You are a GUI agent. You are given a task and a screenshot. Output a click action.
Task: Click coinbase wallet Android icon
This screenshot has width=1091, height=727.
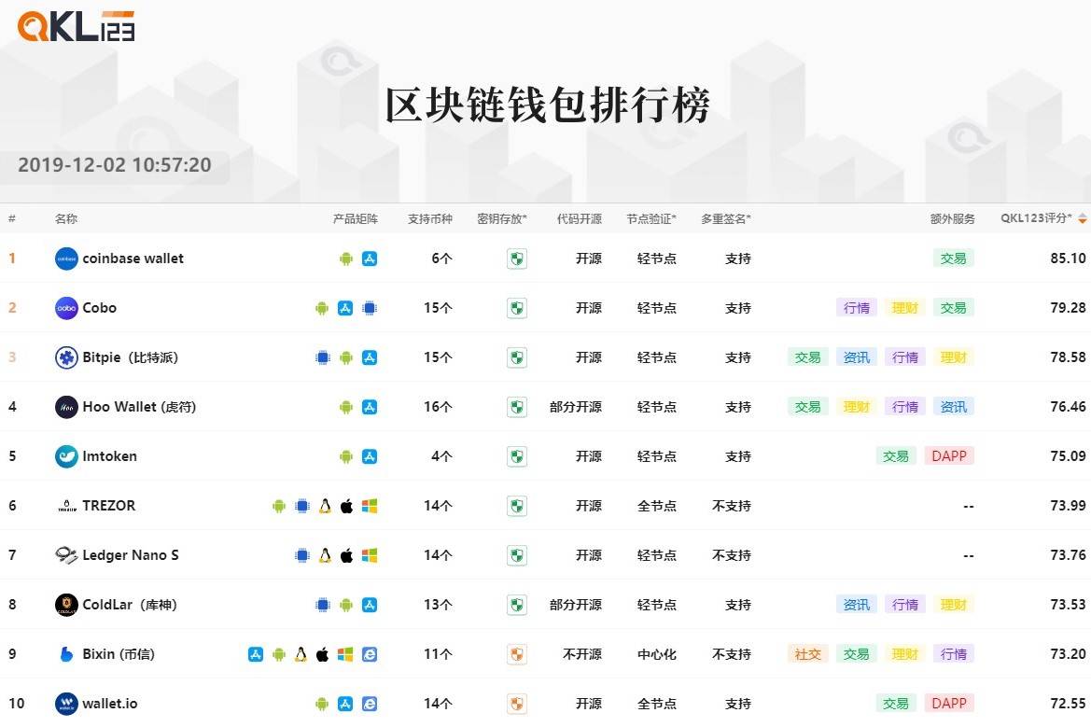point(346,259)
